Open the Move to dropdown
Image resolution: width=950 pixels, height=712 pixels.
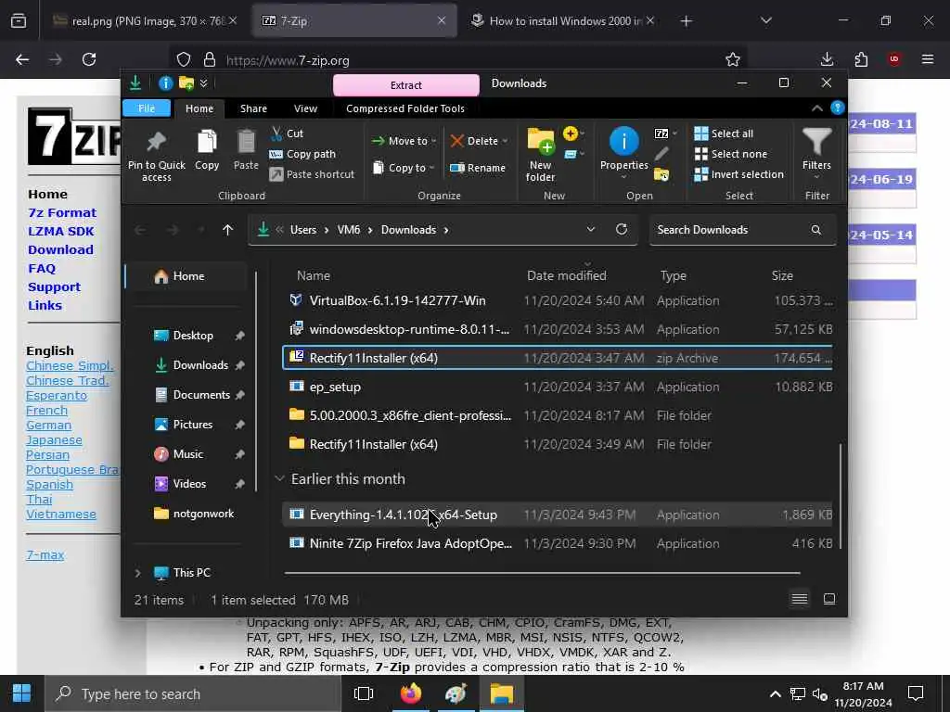pos(404,141)
